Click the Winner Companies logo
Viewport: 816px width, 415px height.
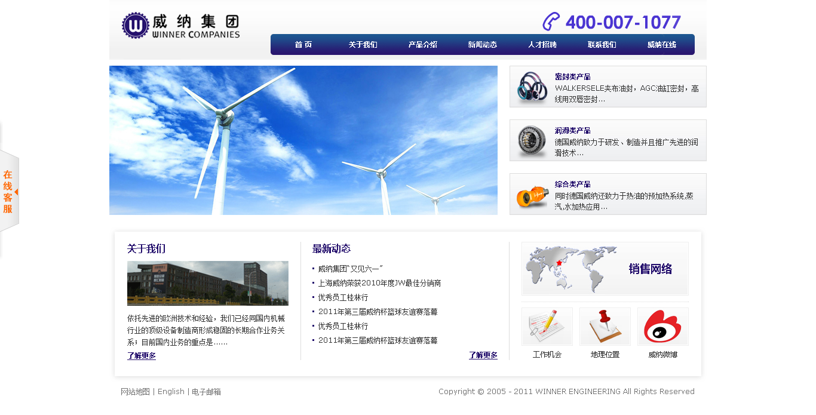point(180,26)
